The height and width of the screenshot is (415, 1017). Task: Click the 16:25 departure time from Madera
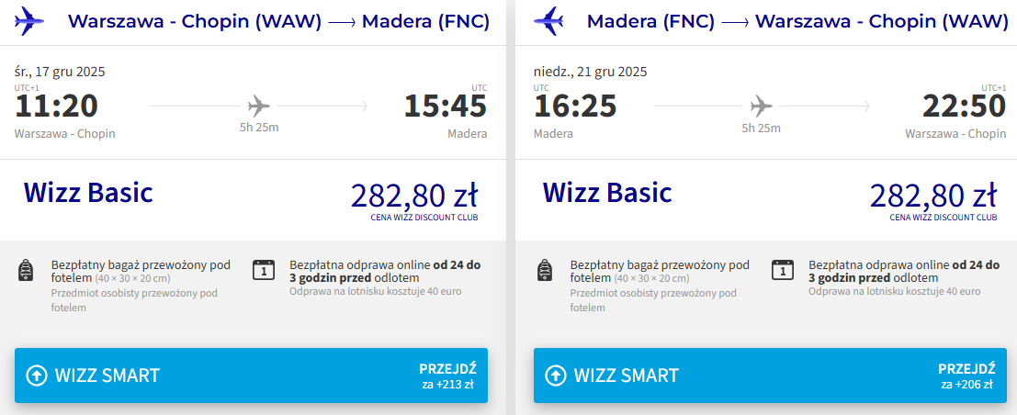point(575,107)
